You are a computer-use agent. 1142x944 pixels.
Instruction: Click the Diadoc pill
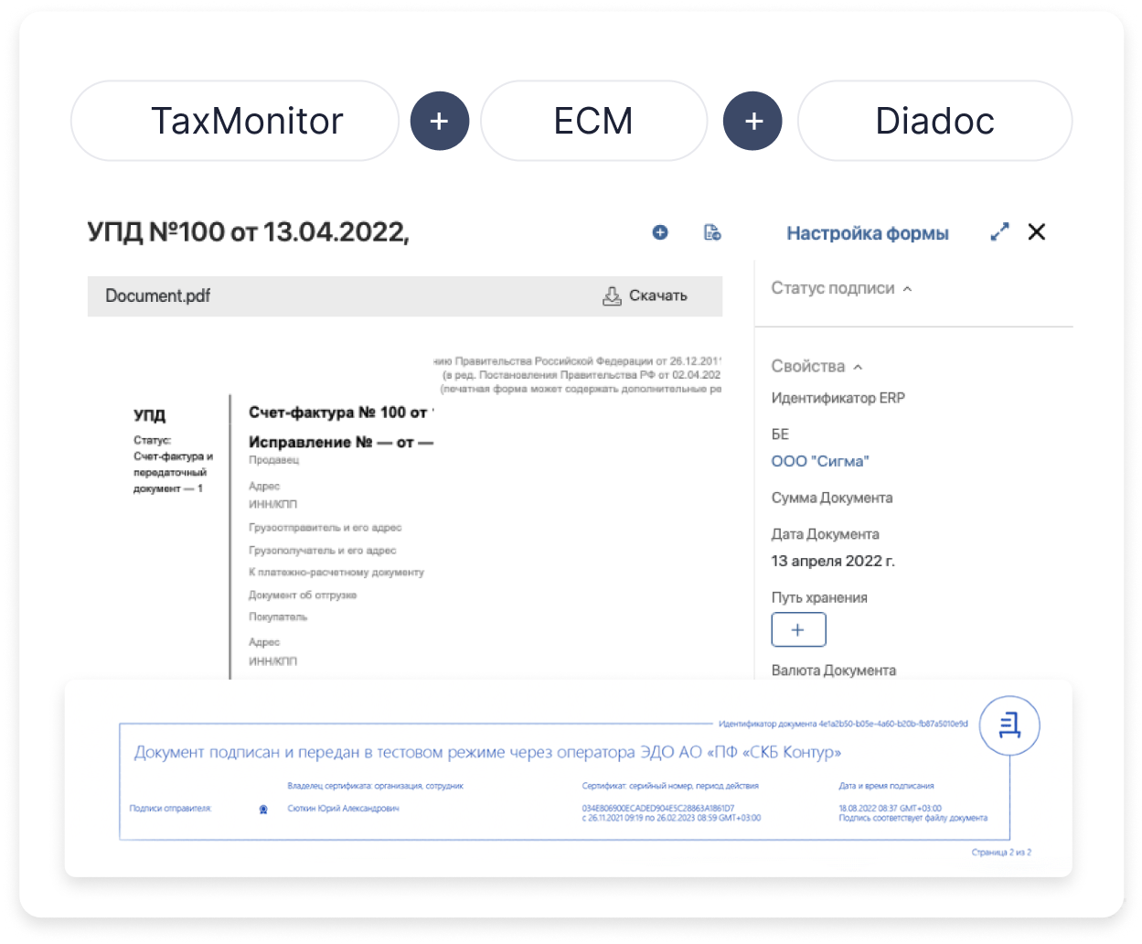point(934,121)
